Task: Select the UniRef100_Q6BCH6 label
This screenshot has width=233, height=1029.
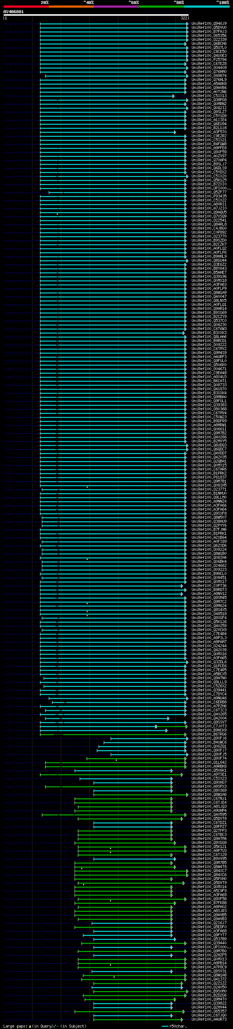Action: [x=209, y=43]
